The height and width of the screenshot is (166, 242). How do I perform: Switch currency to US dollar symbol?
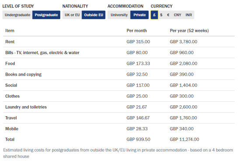161,15
